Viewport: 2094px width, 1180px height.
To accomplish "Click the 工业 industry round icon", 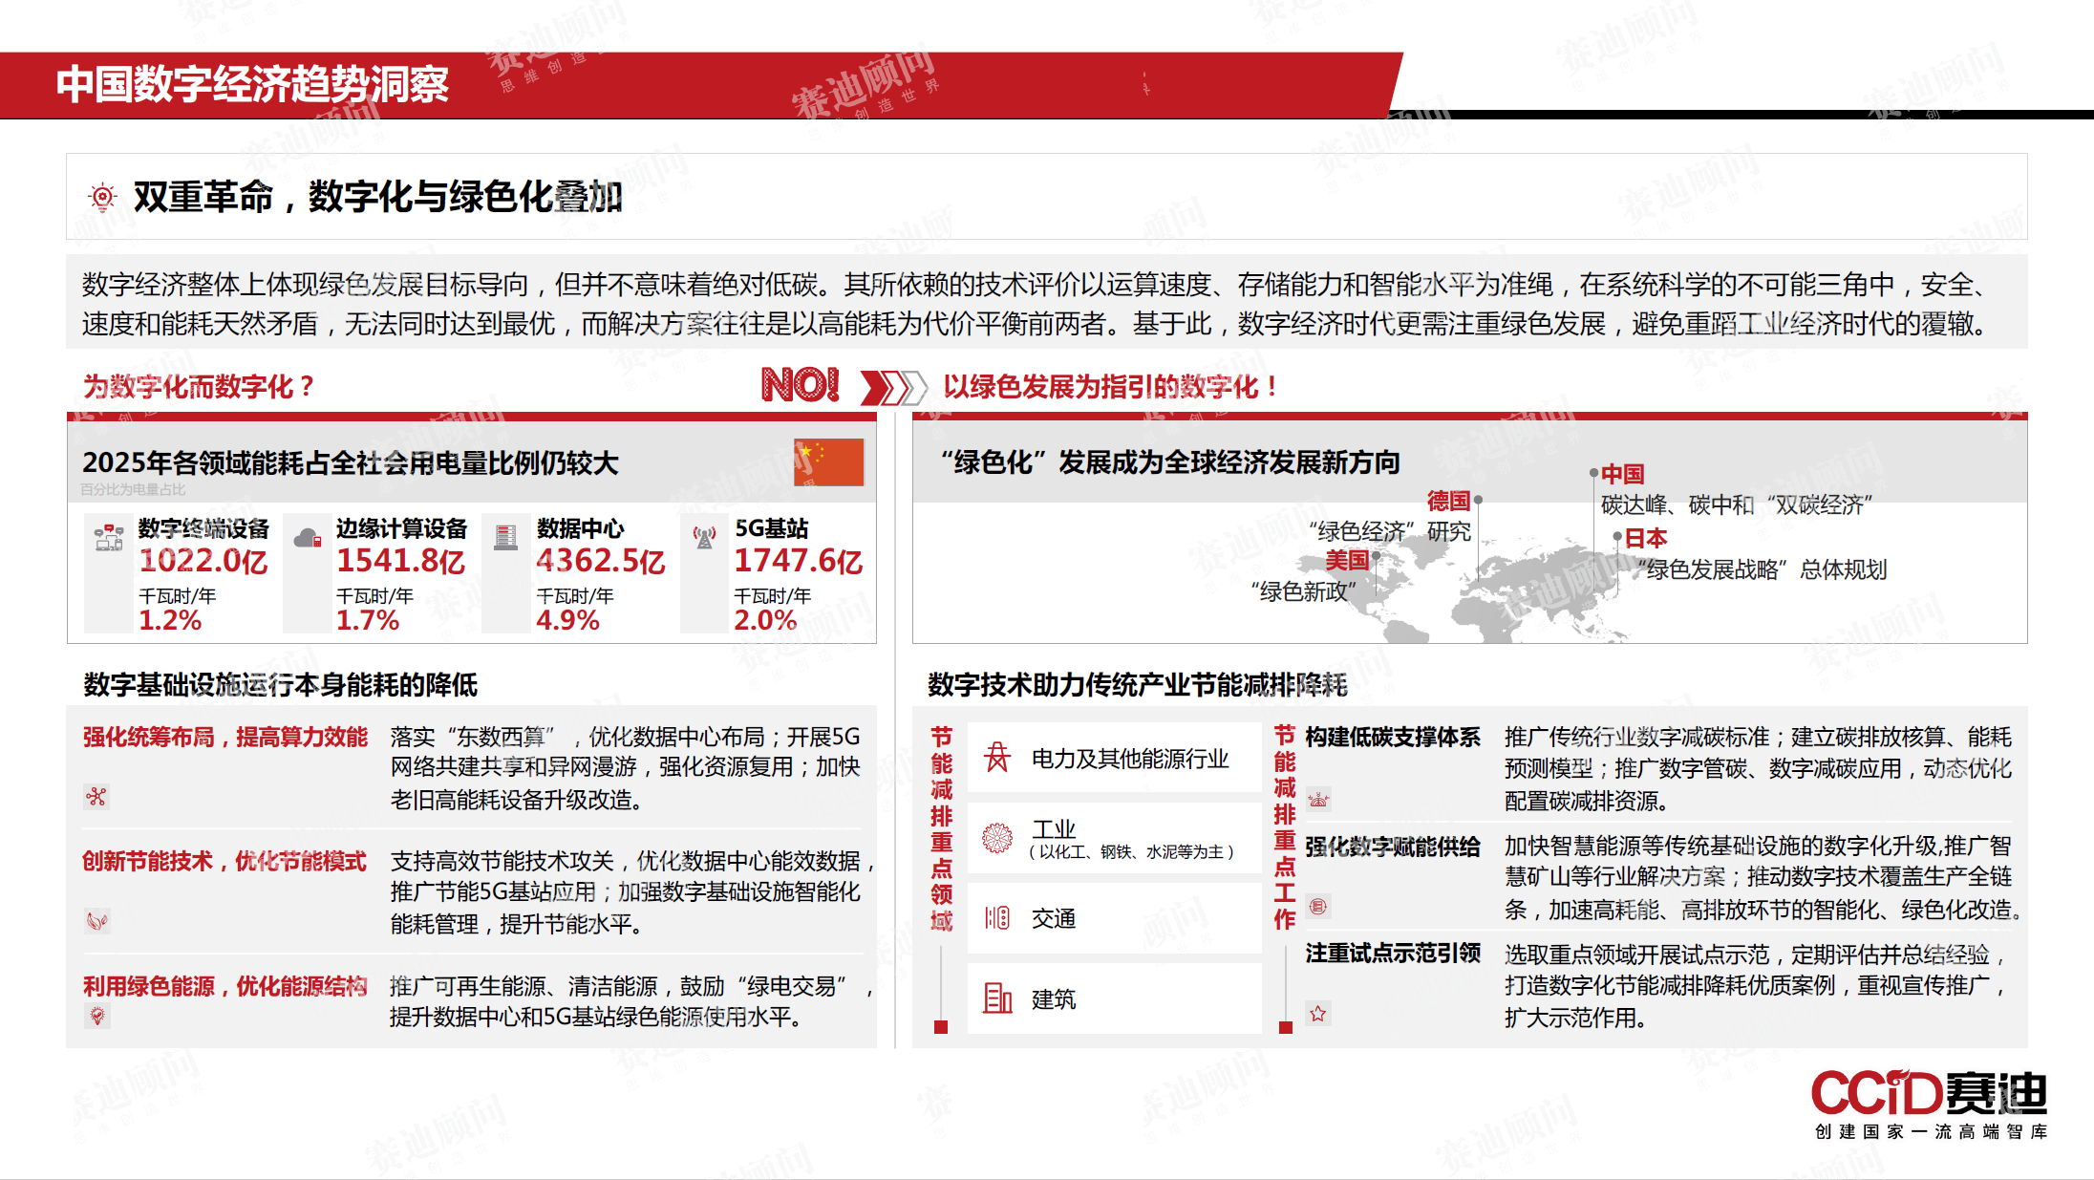I will [997, 838].
